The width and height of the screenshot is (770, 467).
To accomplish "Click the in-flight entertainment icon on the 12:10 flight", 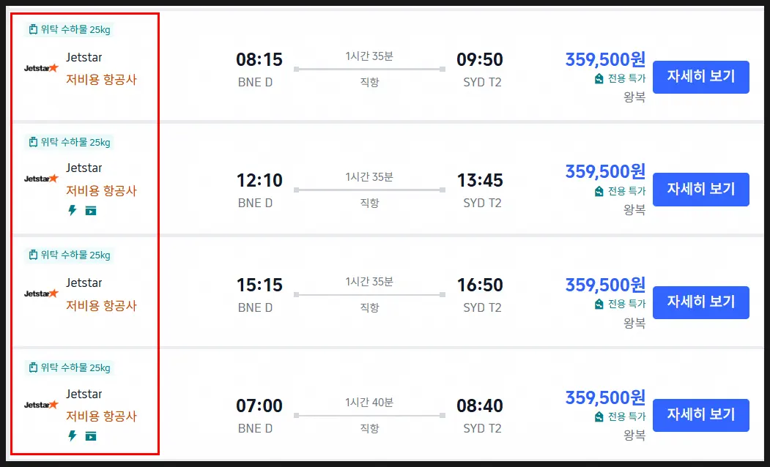I will [x=91, y=211].
